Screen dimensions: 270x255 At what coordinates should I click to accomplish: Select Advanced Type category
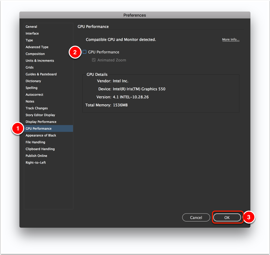coord(37,47)
